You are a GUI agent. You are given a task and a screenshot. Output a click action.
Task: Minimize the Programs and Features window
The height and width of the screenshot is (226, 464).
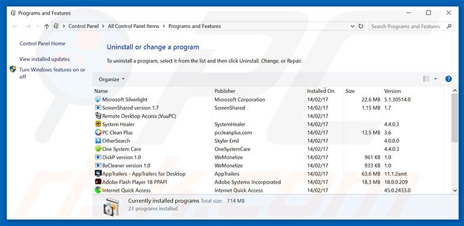[409, 13]
